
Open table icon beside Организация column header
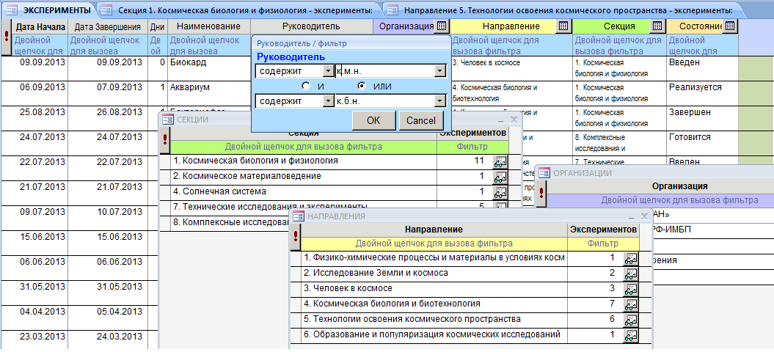(442, 26)
